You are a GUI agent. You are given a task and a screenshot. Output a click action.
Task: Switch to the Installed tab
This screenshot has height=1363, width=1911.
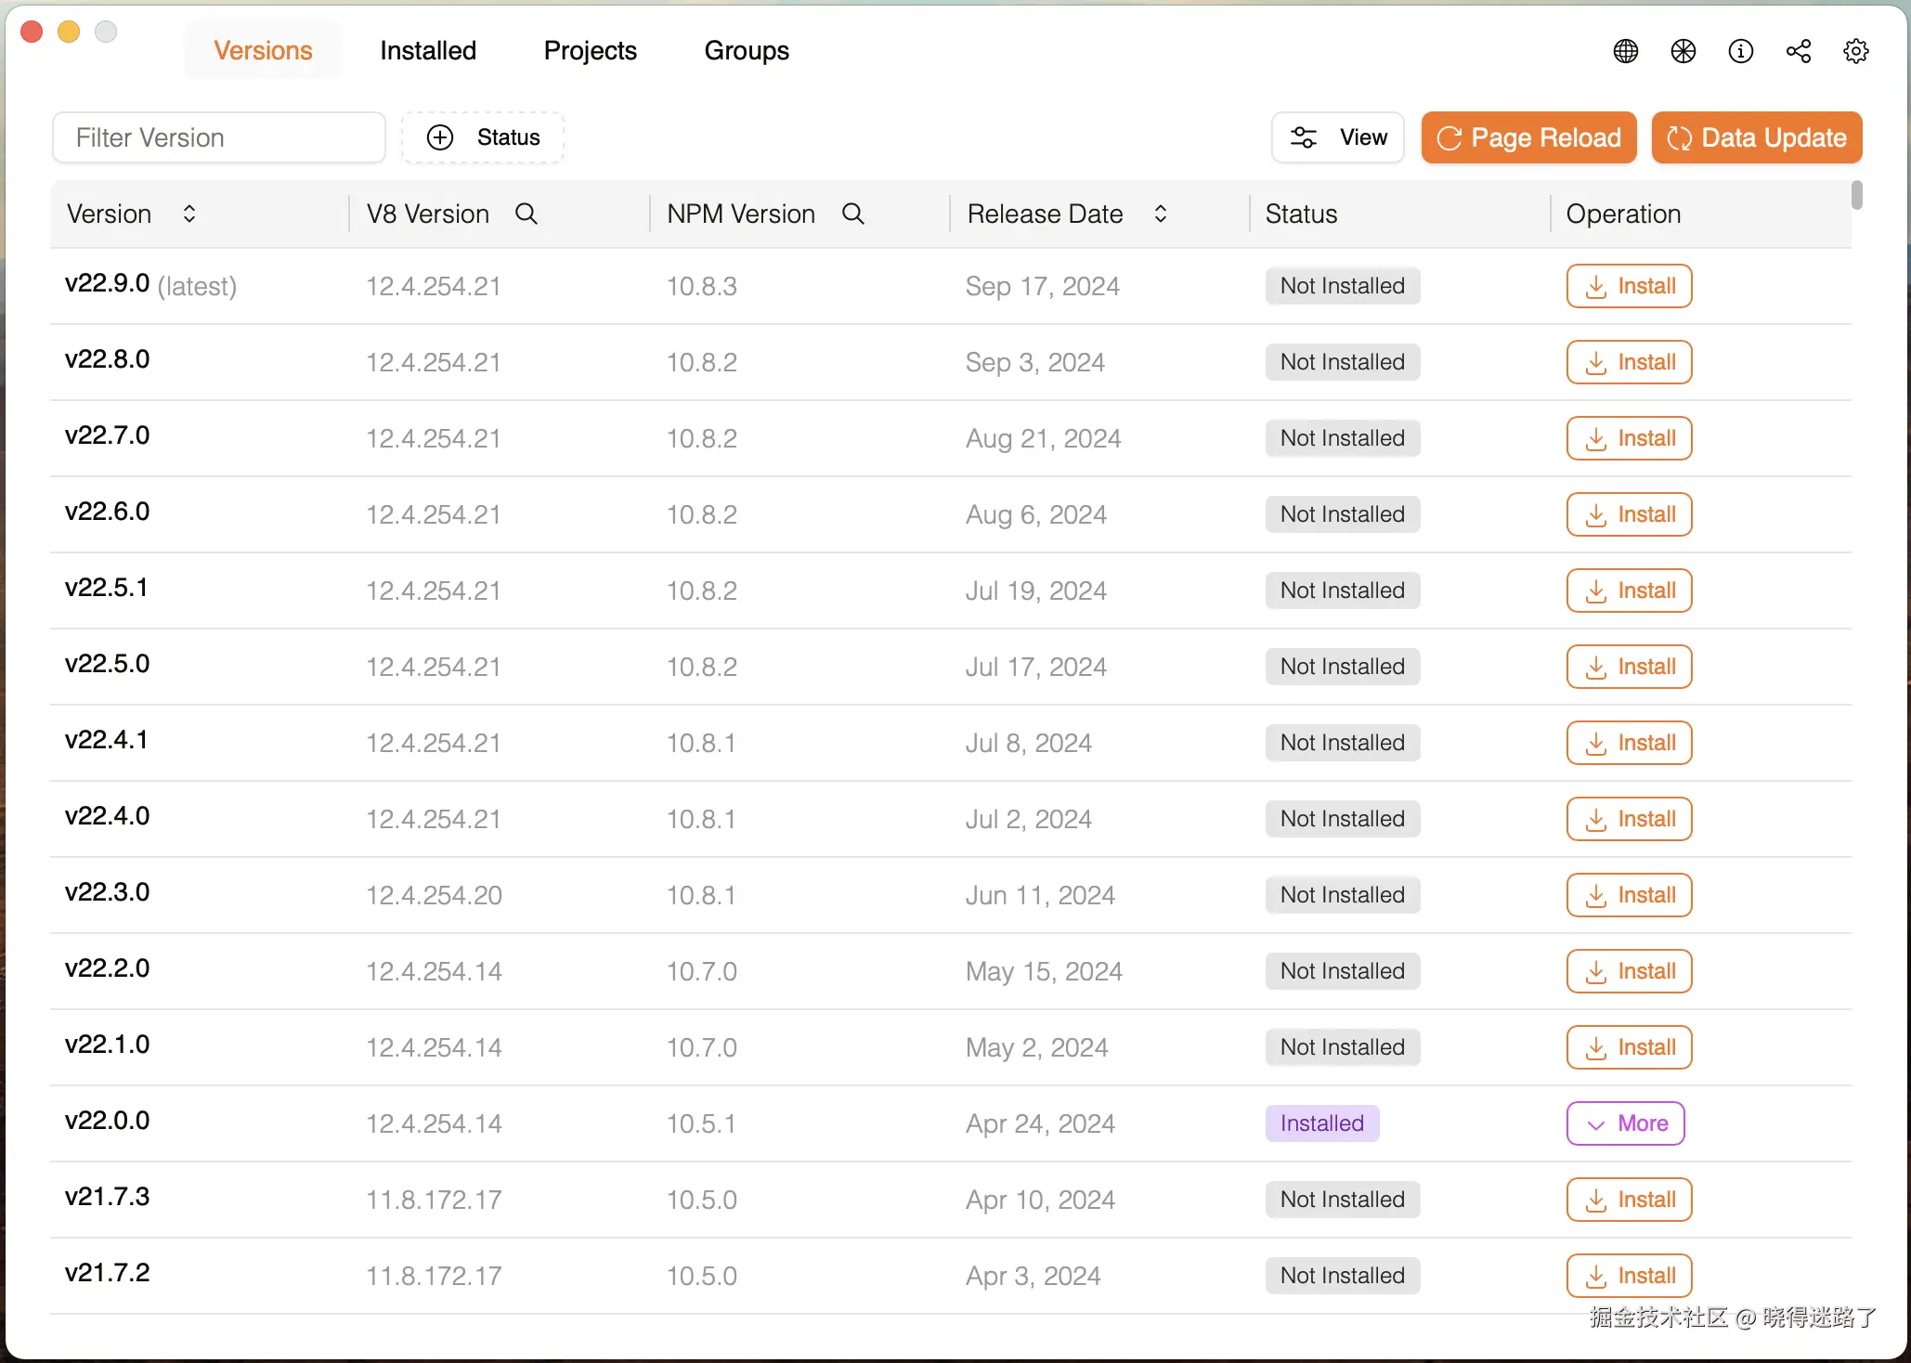tap(427, 51)
